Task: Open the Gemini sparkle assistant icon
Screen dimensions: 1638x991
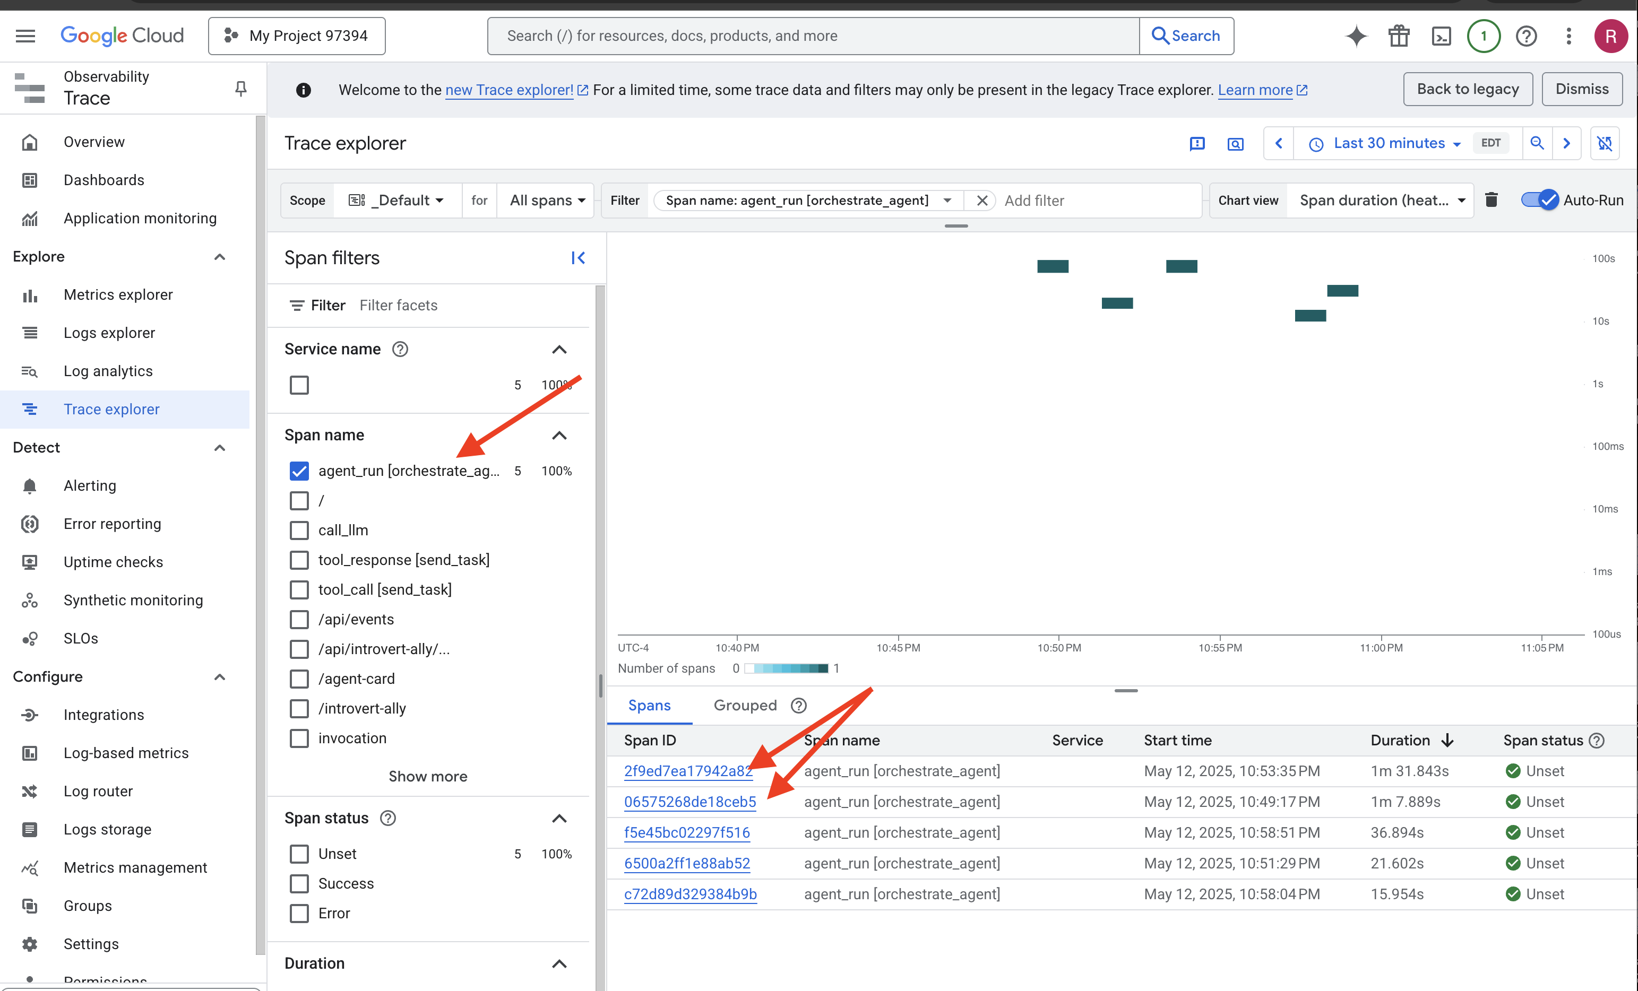Action: coord(1356,36)
